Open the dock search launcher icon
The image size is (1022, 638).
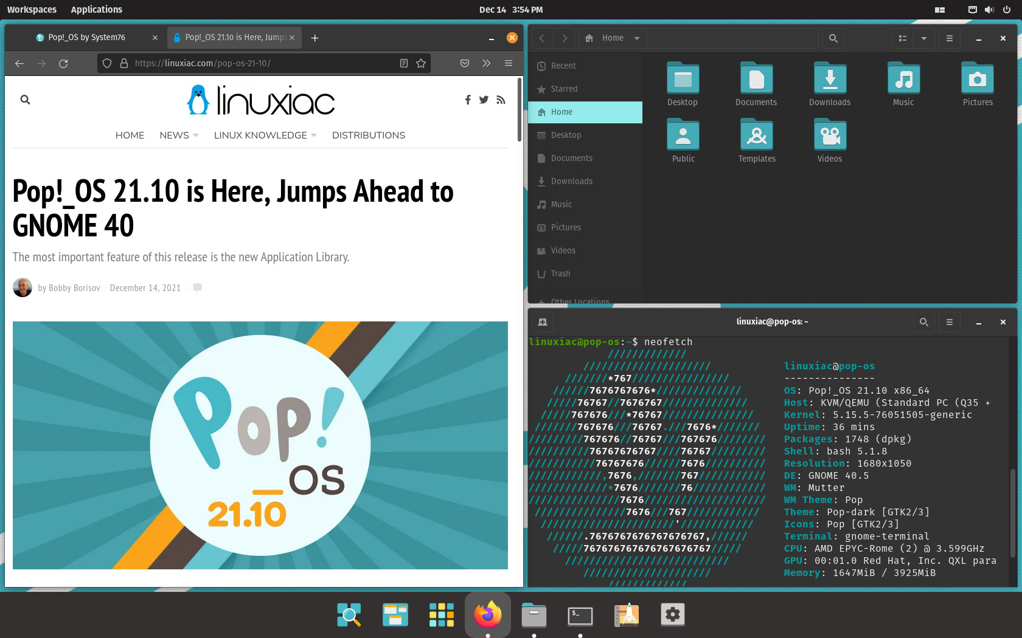click(x=349, y=615)
